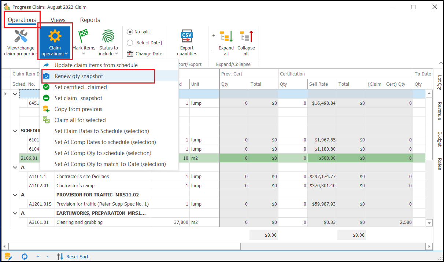Image resolution: width=444 pixels, height=262 pixels.
Task: Choose Set At Comp Qty to schedule (selection)
Action: point(109,153)
